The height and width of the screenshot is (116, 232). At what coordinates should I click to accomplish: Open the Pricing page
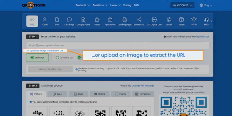click(127, 5)
